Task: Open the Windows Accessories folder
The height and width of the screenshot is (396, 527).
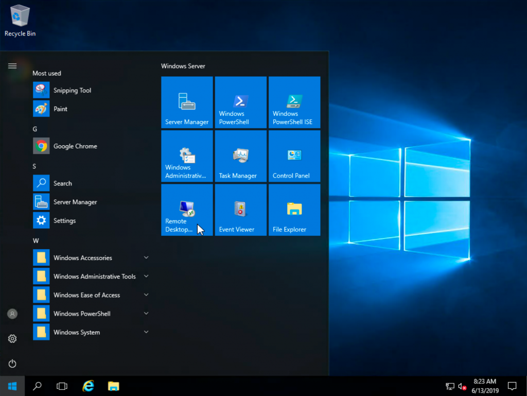Action: click(x=92, y=257)
